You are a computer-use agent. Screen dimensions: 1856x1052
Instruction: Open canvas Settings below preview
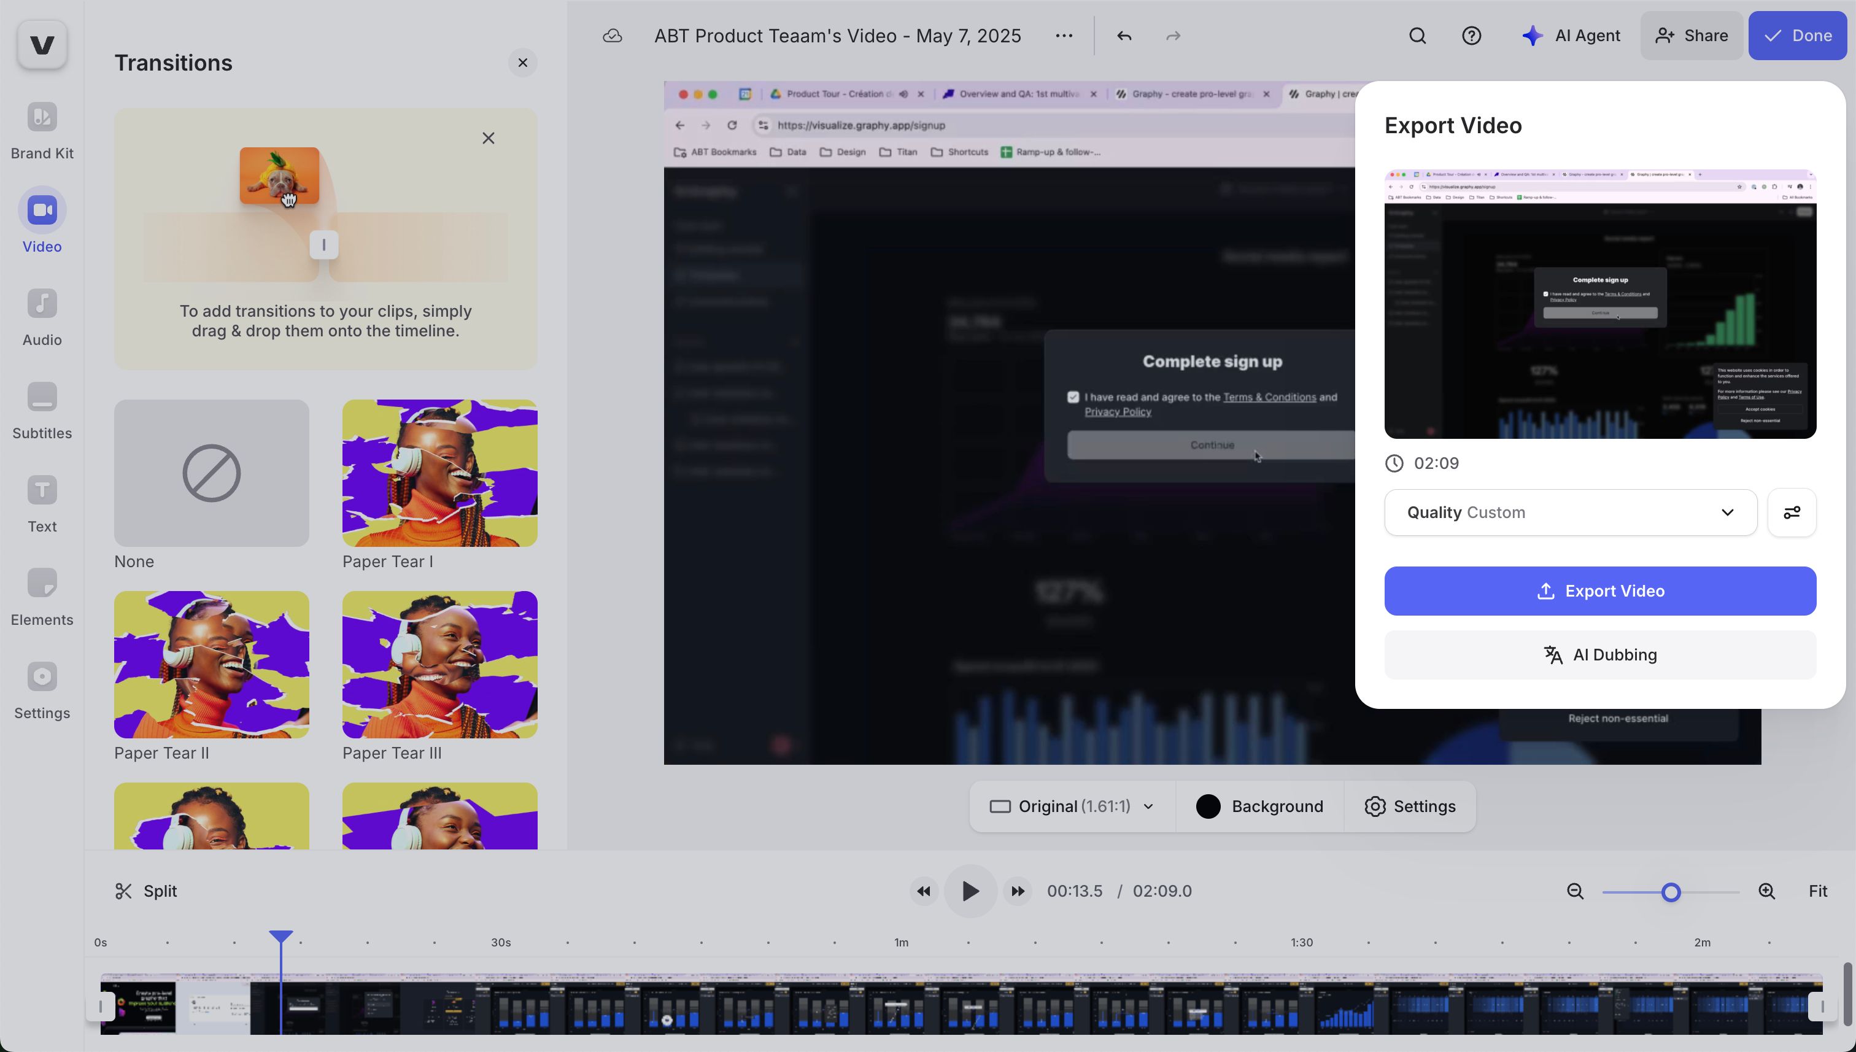1410,806
